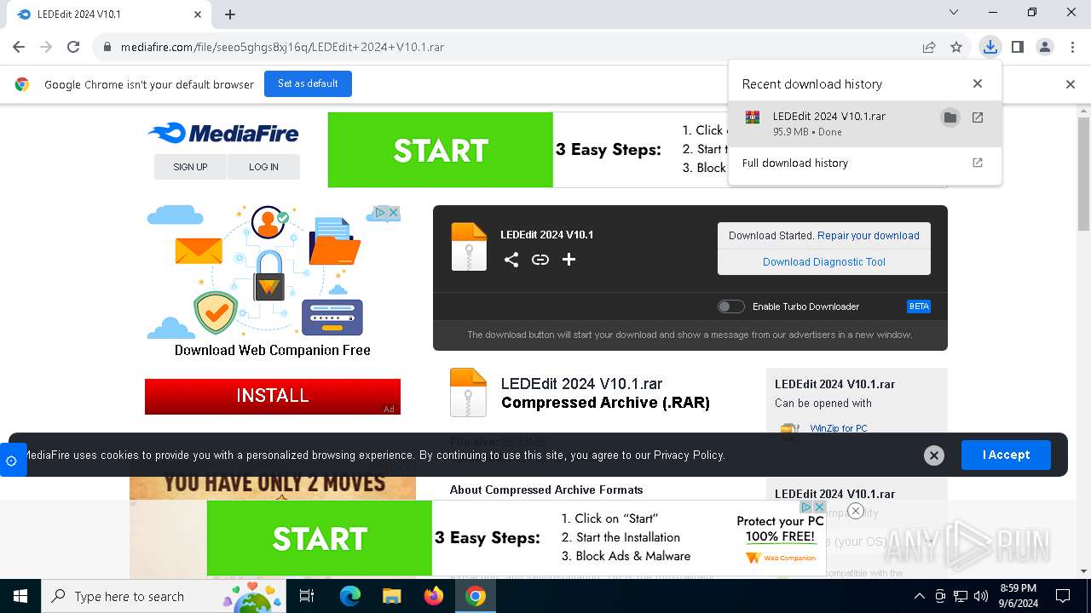Image resolution: width=1091 pixels, height=613 pixels.
Task: Show LEDEdit 2024 V10.1.rar in its folder
Action: point(950,117)
